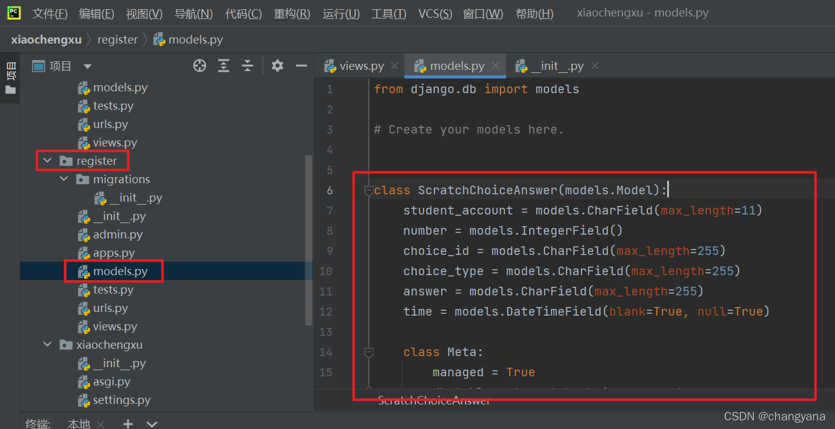Click python file icon beside admin.py
Screen dimensions: 835x429
coord(84,235)
